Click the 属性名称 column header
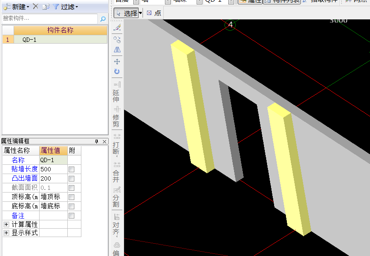Screen dimensions: 370x256 pyautogui.click(x=21, y=150)
